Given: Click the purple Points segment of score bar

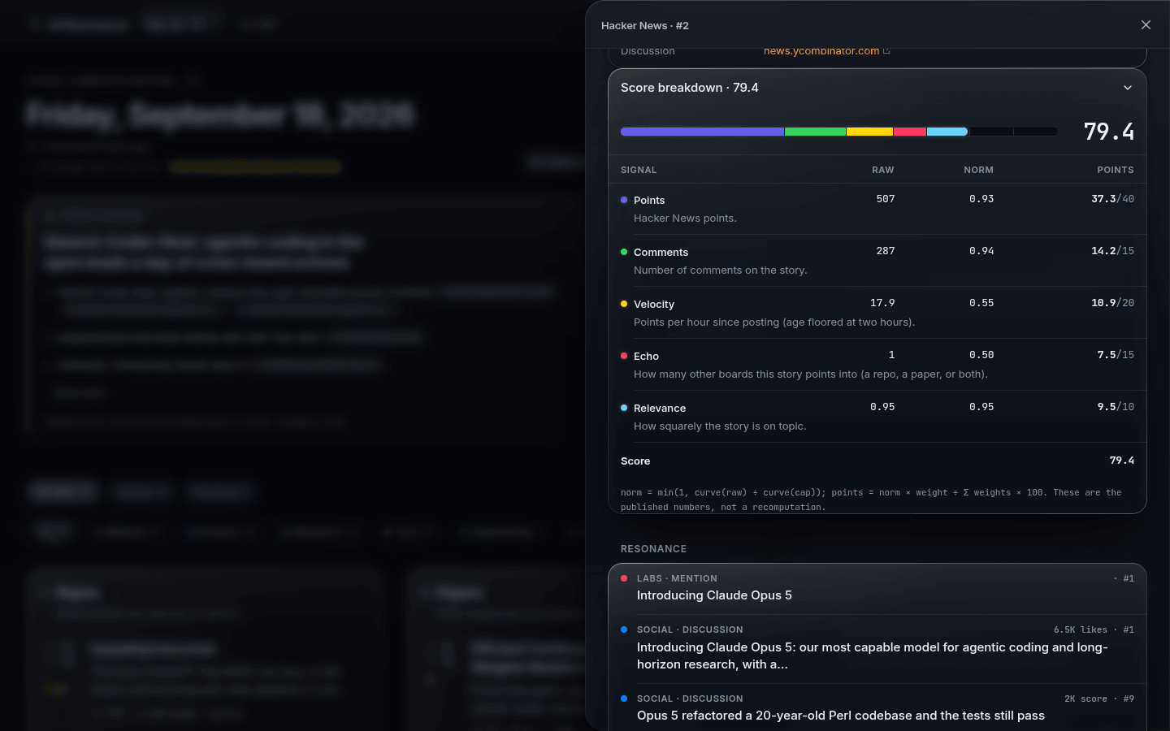Looking at the screenshot, I should (x=702, y=132).
